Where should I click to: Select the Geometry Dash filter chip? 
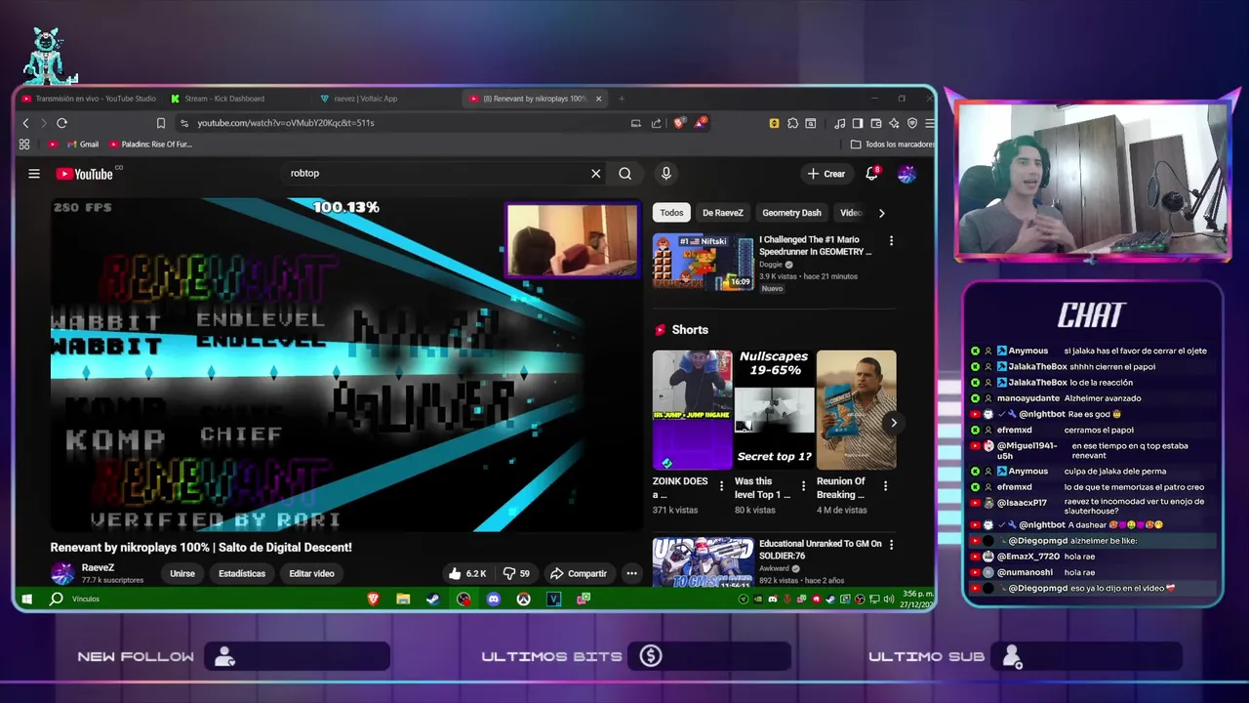791,213
